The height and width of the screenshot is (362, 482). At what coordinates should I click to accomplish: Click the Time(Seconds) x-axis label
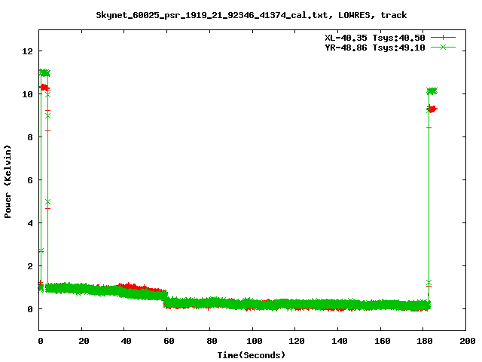pos(251,355)
